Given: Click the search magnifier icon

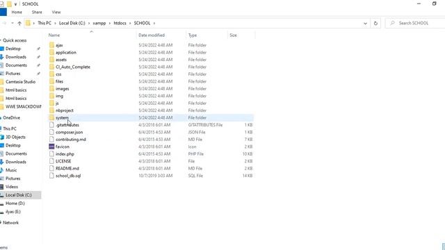Looking at the screenshot, I should click(392, 23).
